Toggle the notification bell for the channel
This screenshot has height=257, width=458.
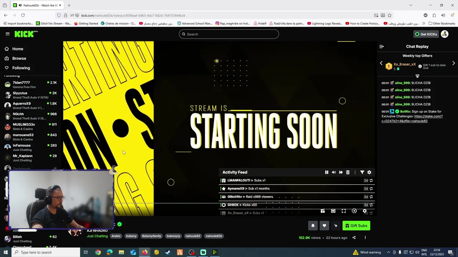tap(313, 226)
